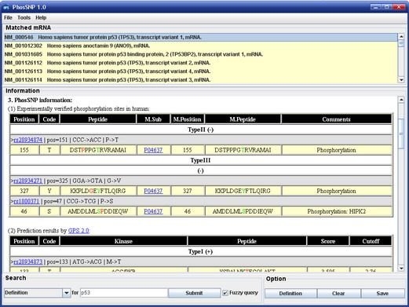Open the rs28934874 SNP link
The height and width of the screenshot is (307, 409).
(x=28, y=140)
